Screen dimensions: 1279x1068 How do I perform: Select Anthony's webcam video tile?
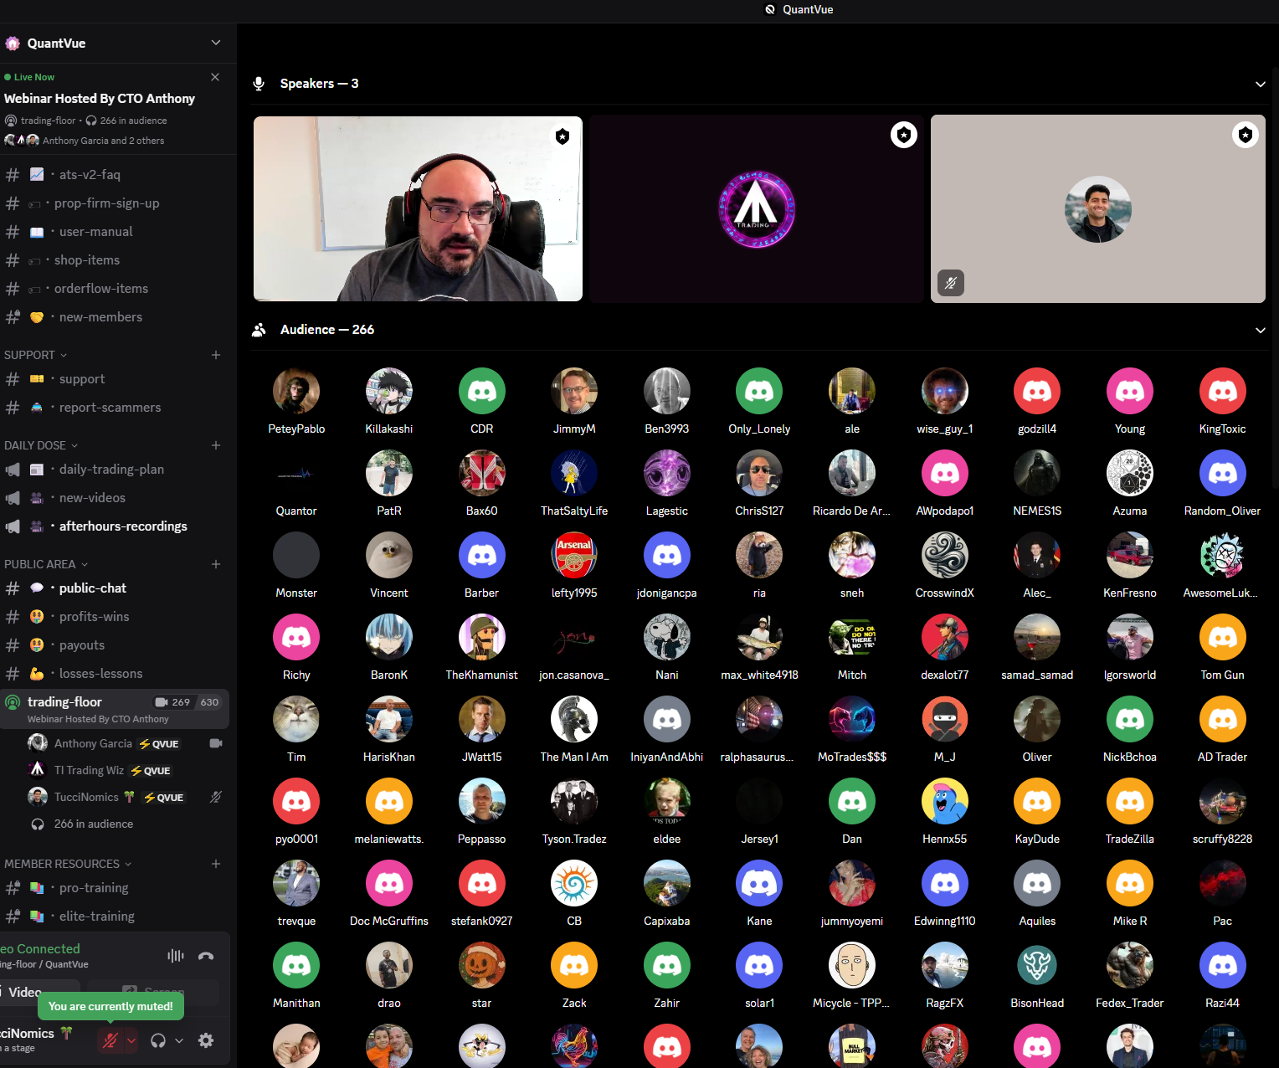click(418, 208)
